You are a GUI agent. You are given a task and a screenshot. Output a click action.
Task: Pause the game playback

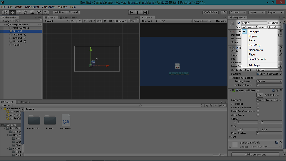(x=138, y=12)
